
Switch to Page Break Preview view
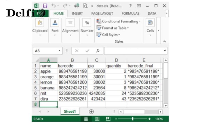coord(108,119)
